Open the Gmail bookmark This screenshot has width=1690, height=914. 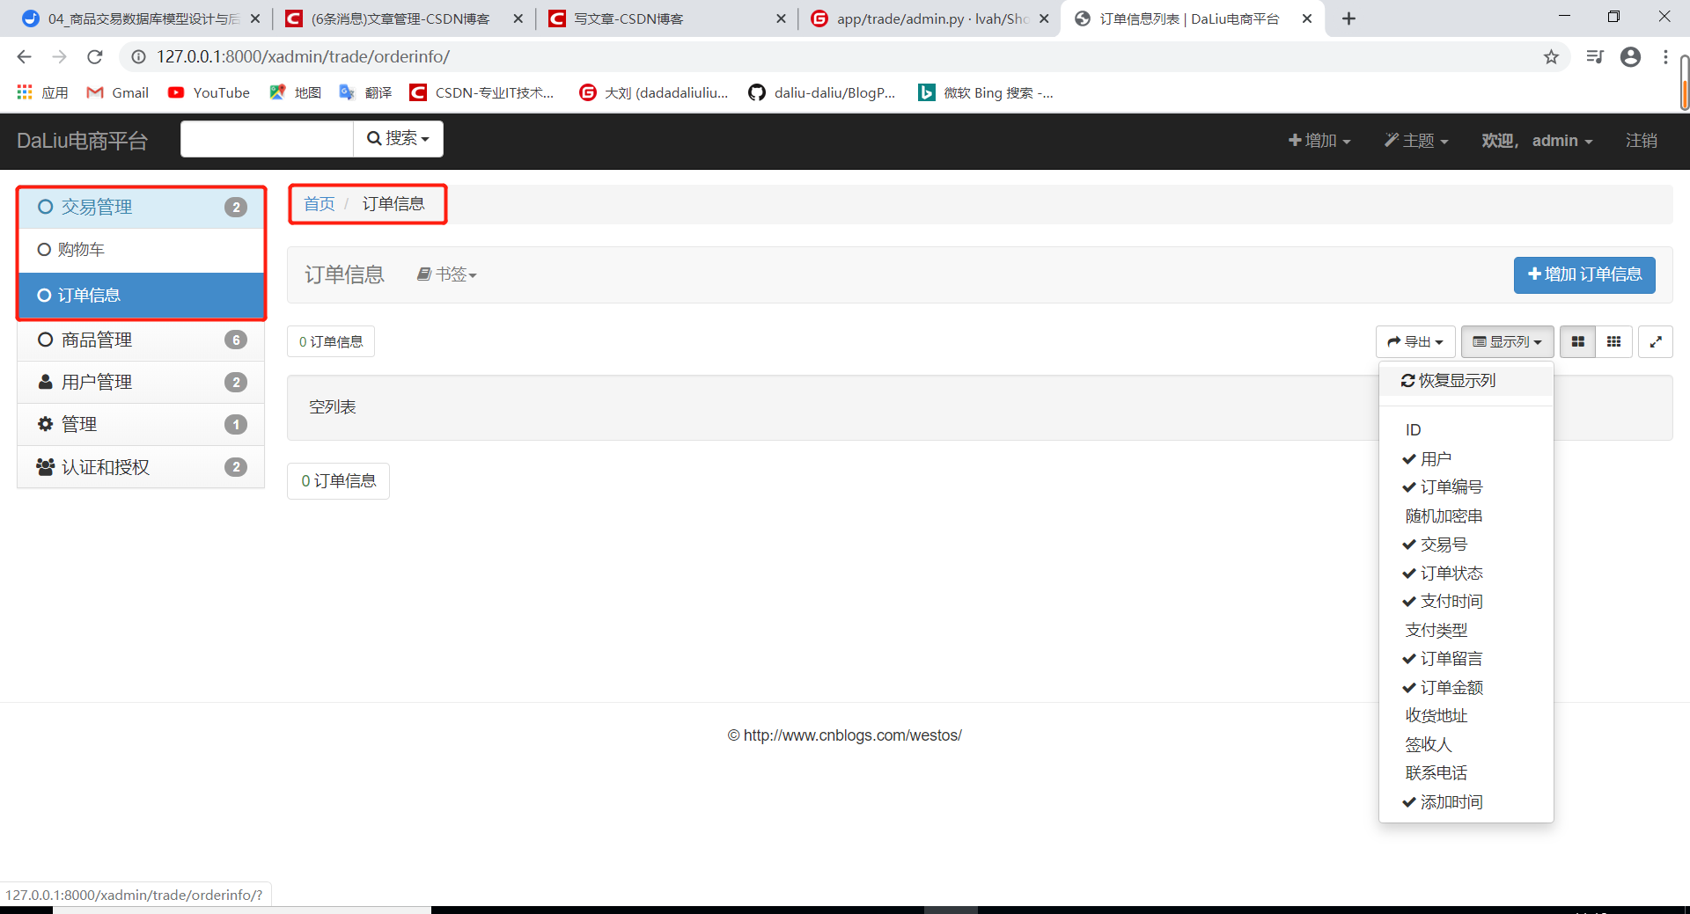click(117, 92)
